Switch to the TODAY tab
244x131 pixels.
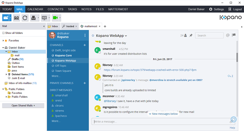tap(7, 9)
